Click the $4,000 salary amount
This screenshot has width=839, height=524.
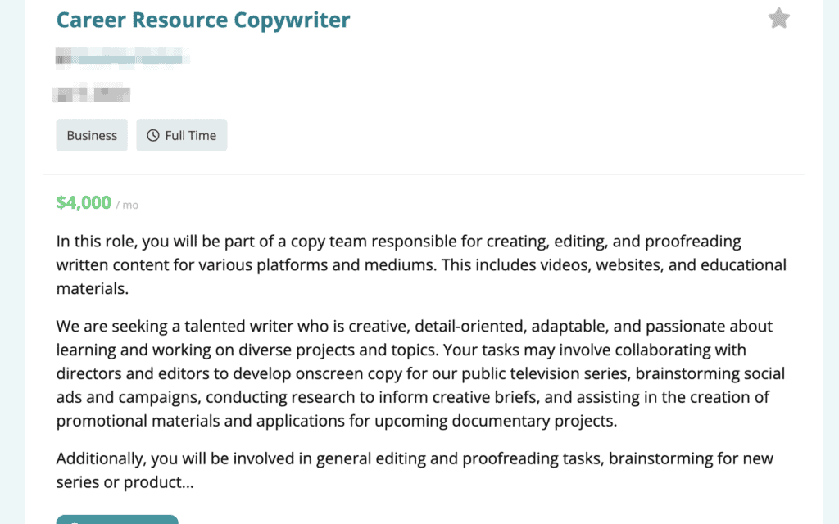(84, 203)
